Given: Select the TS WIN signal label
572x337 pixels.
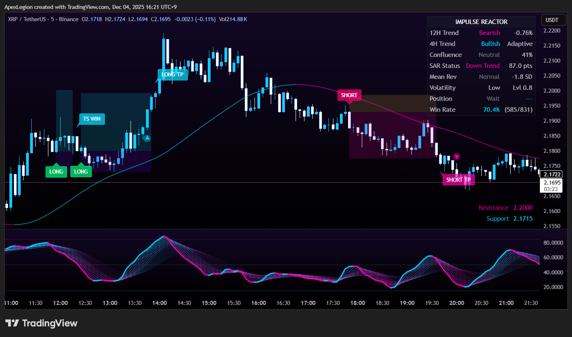Looking at the screenshot, I should coord(92,119).
